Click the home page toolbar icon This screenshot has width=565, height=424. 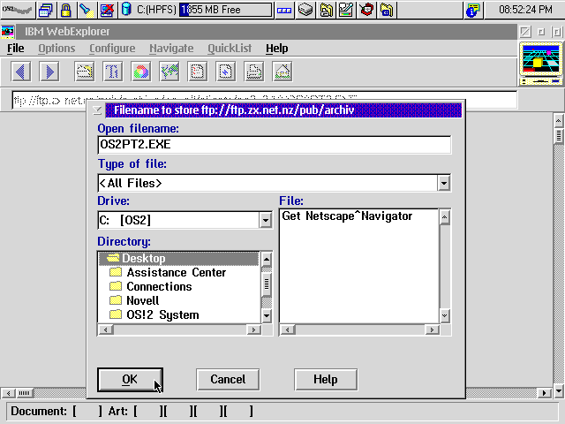[x=282, y=72]
